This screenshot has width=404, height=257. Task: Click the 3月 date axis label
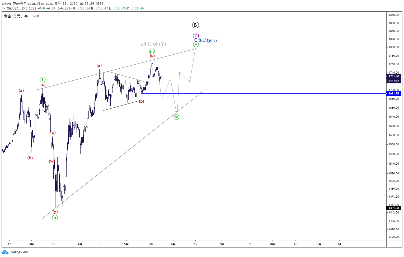click(31, 244)
